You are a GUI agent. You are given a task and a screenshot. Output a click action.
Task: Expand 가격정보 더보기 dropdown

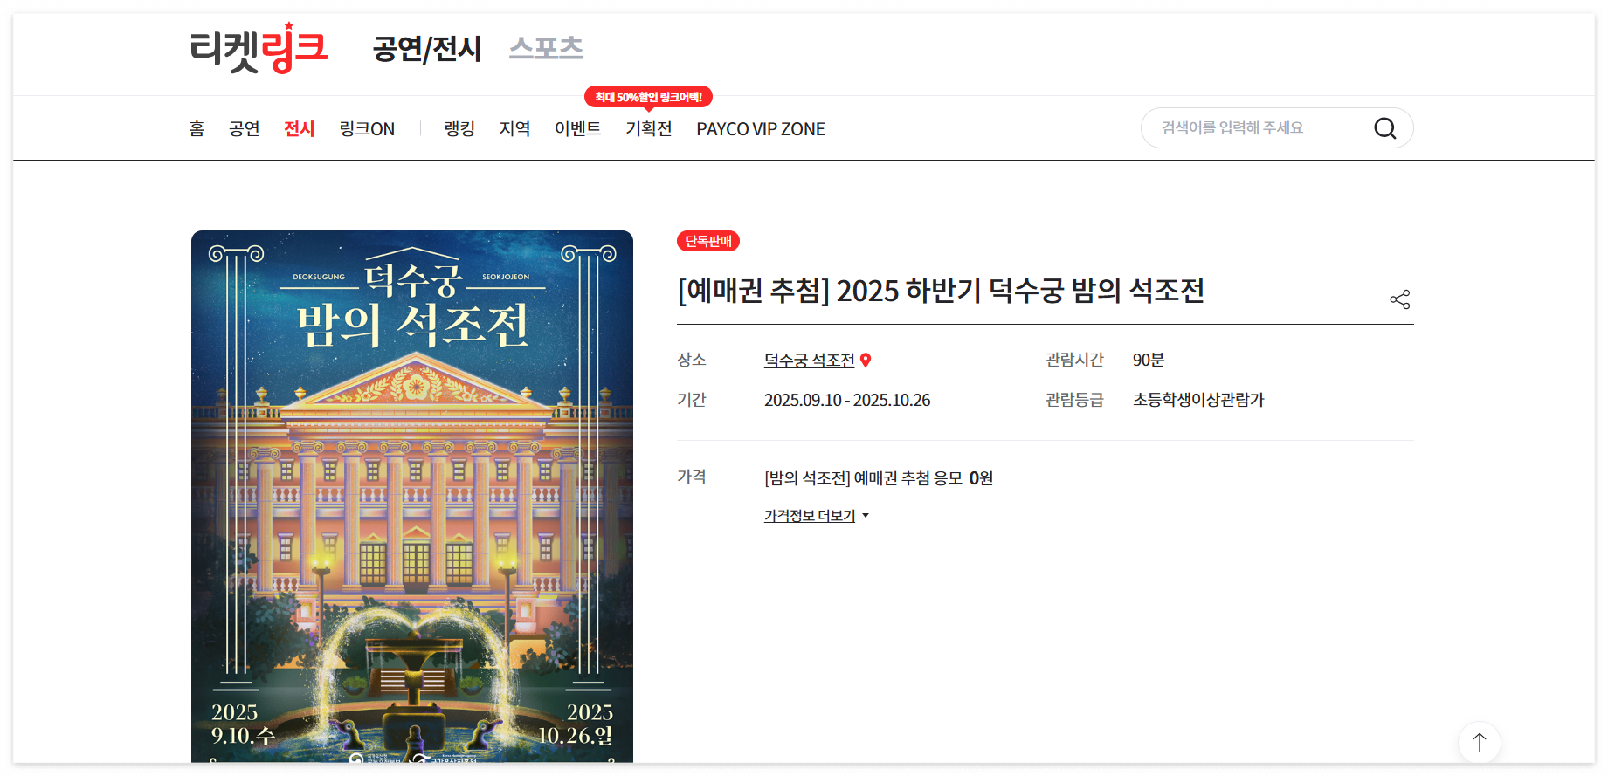pyautogui.click(x=817, y=516)
